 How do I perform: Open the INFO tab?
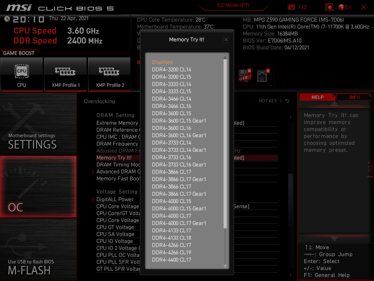click(354, 97)
